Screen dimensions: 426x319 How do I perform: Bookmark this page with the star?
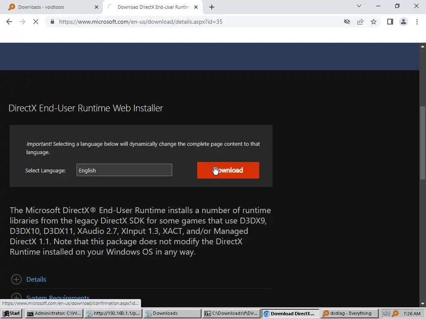[x=374, y=22]
